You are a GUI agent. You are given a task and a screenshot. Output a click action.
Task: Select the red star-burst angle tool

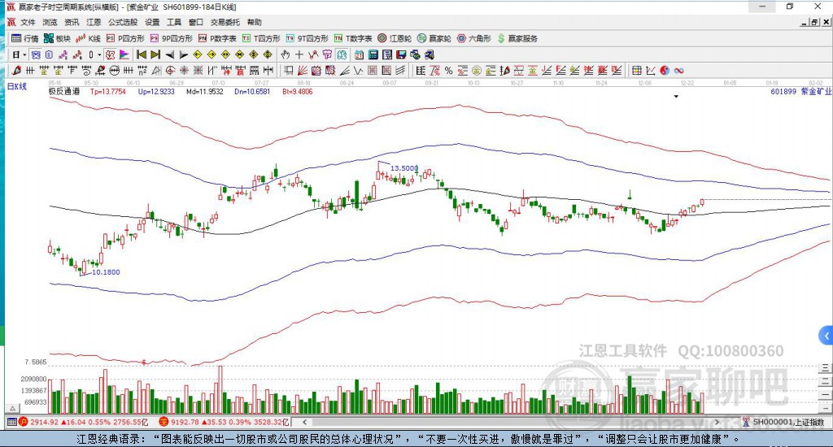[184, 71]
